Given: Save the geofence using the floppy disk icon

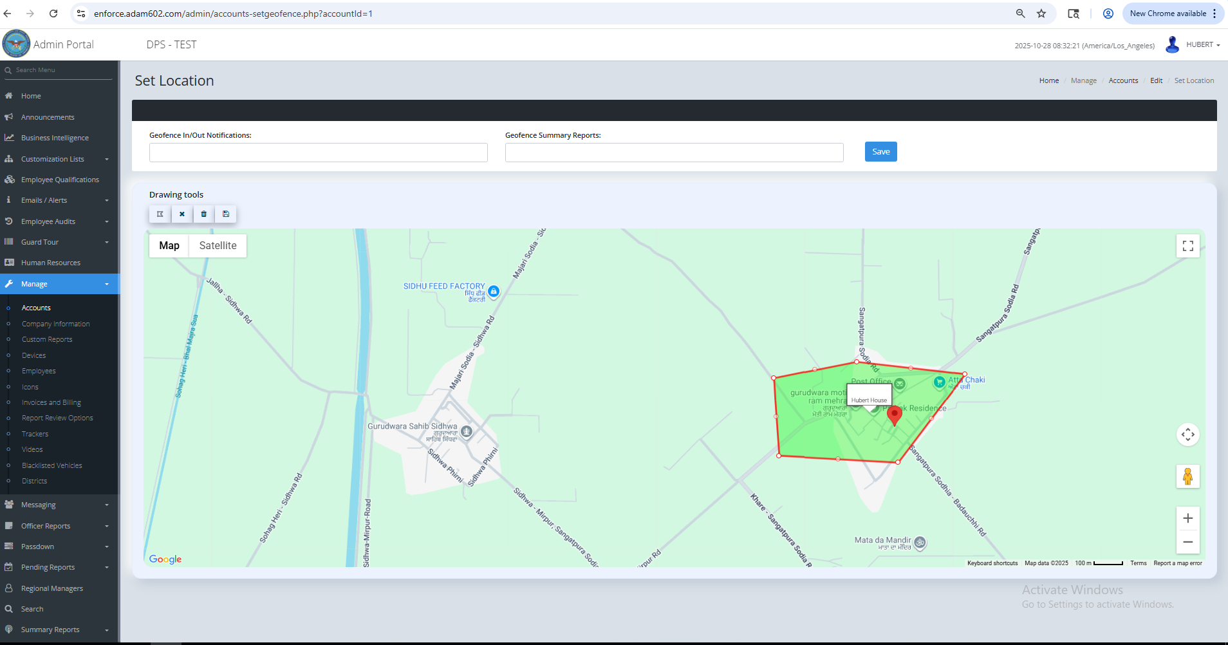Looking at the screenshot, I should [225, 214].
